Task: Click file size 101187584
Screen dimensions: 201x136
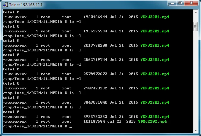Action: pos(94,121)
